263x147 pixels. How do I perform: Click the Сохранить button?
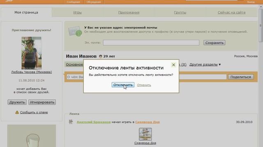tap(215, 42)
